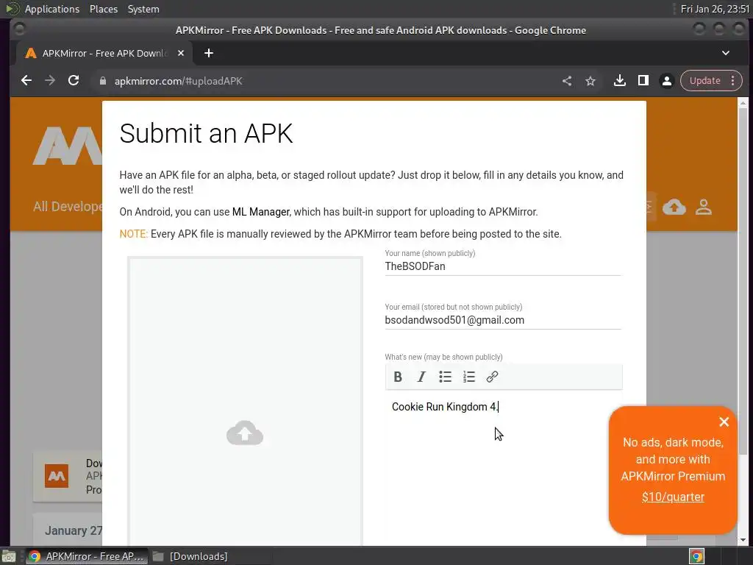Open the Chrome profile avatar menu

coord(666,81)
